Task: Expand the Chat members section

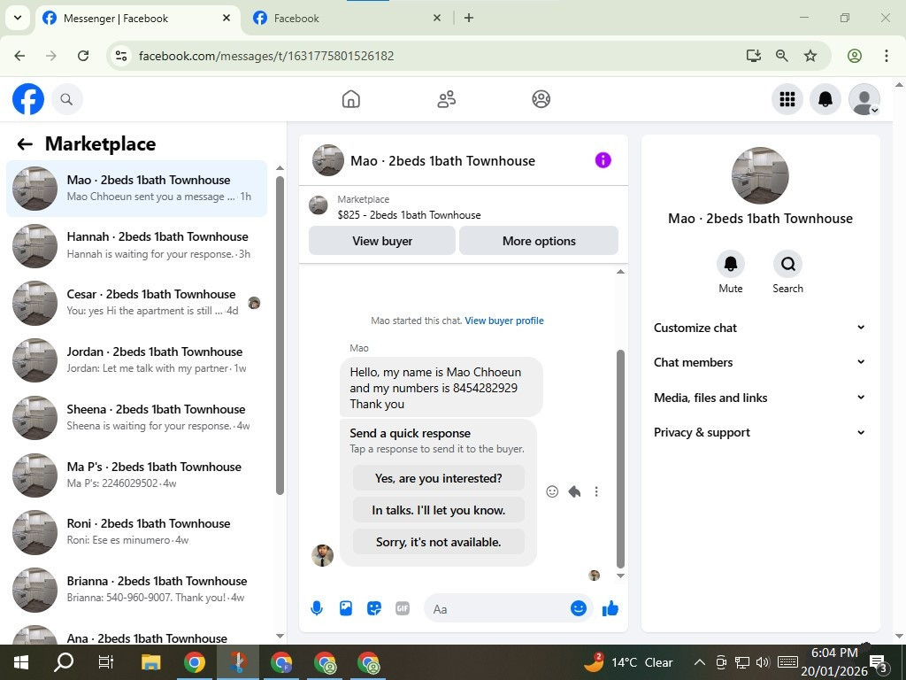Action: (x=760, y=362)
